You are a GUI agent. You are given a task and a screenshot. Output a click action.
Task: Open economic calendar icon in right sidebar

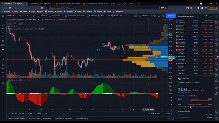(216, 45)
